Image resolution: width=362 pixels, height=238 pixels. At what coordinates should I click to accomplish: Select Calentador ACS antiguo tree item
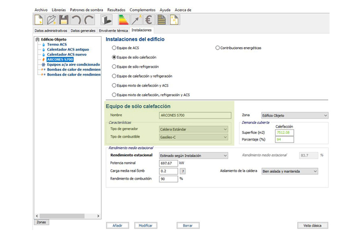pyautogui.click(x=68, y=50)
